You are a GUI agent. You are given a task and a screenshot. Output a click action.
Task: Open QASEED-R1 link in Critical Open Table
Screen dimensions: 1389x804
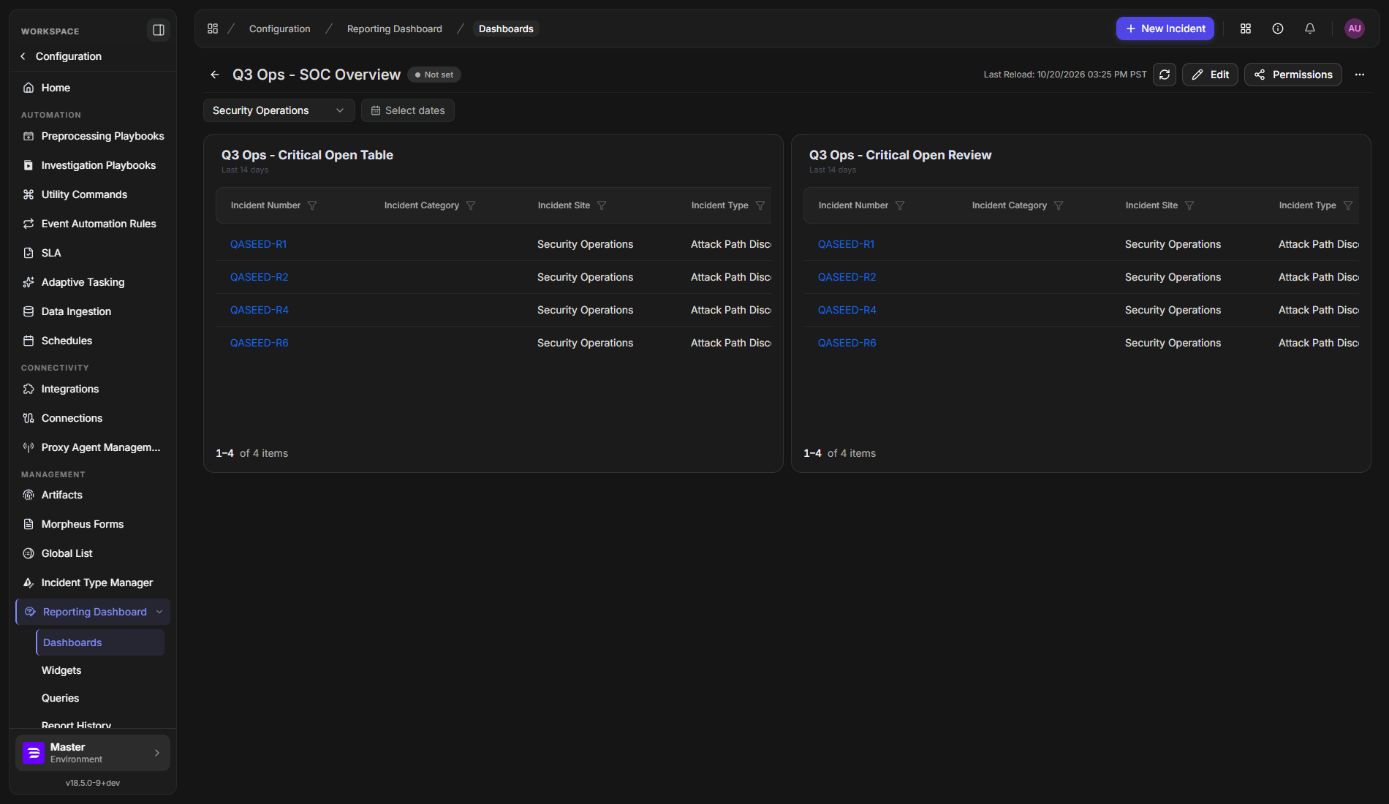tap(258, 244)
